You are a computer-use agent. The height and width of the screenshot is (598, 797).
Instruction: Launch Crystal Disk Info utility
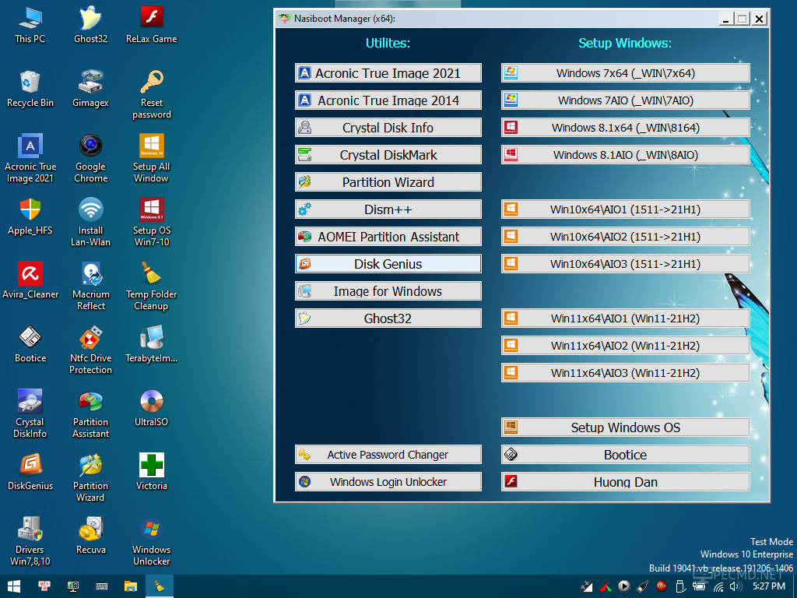[x=388, y=128]
